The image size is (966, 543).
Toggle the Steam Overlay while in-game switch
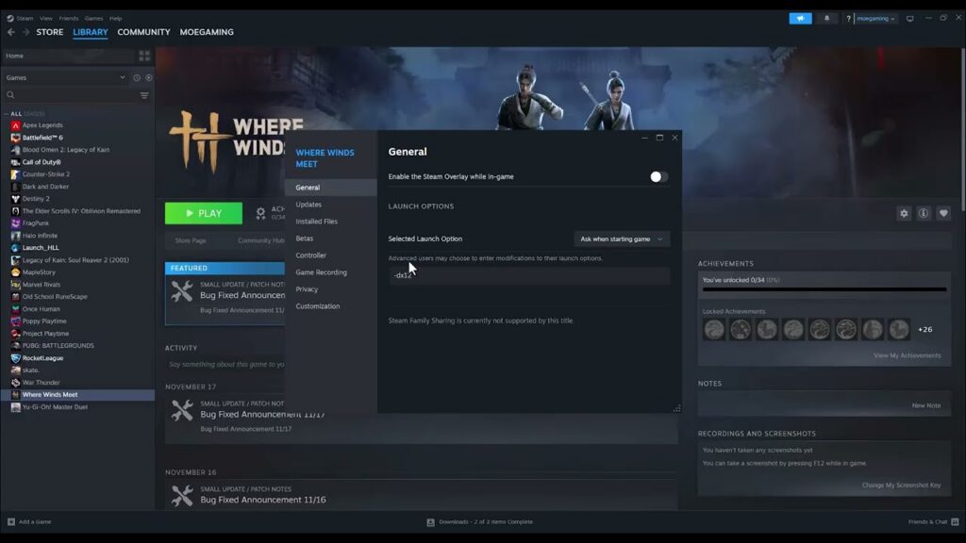pos(658,176)
